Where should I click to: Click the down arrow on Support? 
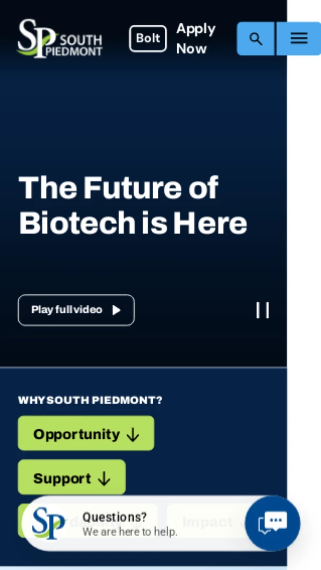click(x=104, y=479)
